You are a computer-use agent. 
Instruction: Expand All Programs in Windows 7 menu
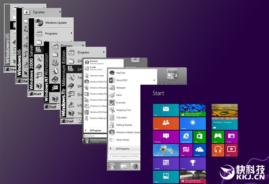tap(124, 149)
